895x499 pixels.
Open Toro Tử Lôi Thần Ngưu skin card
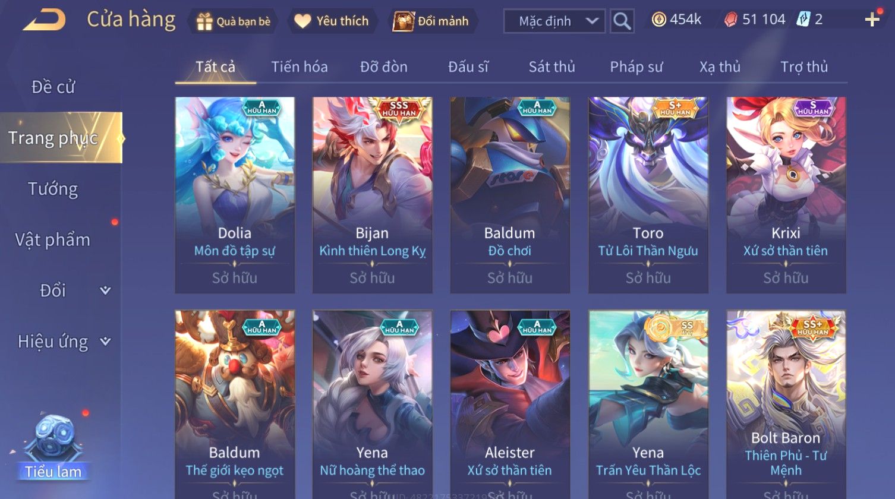click(648, 195)
